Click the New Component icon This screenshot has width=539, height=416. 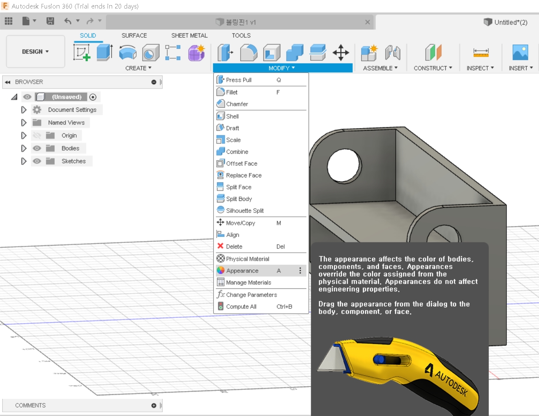click(369, 53)
